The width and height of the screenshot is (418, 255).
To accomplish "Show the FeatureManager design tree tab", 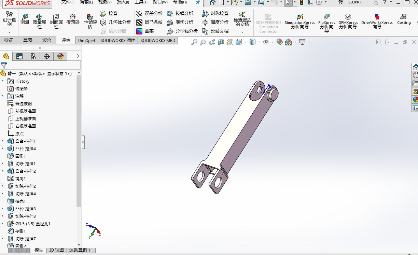I will point(6,56).
